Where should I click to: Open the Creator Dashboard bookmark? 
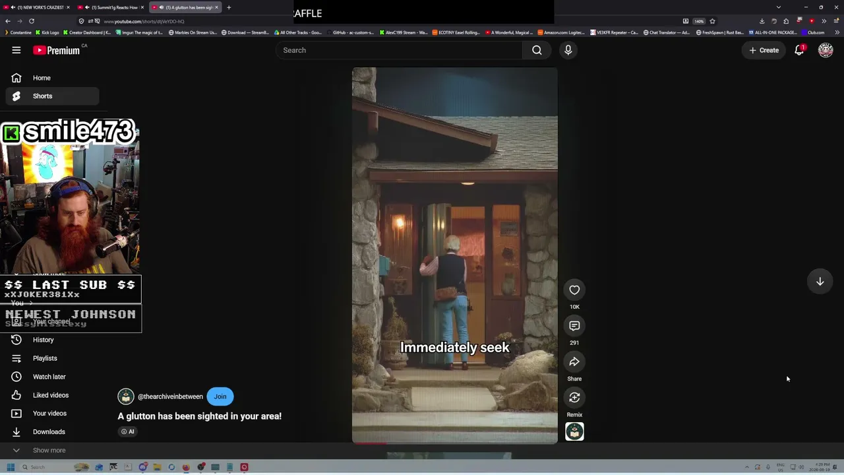tap(86, 32)
